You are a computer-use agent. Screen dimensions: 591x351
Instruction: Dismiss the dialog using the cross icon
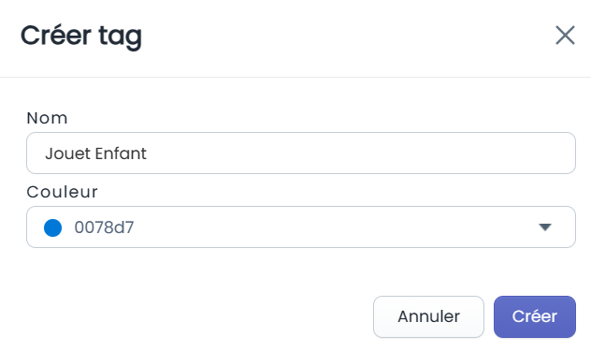click(565, 36)
